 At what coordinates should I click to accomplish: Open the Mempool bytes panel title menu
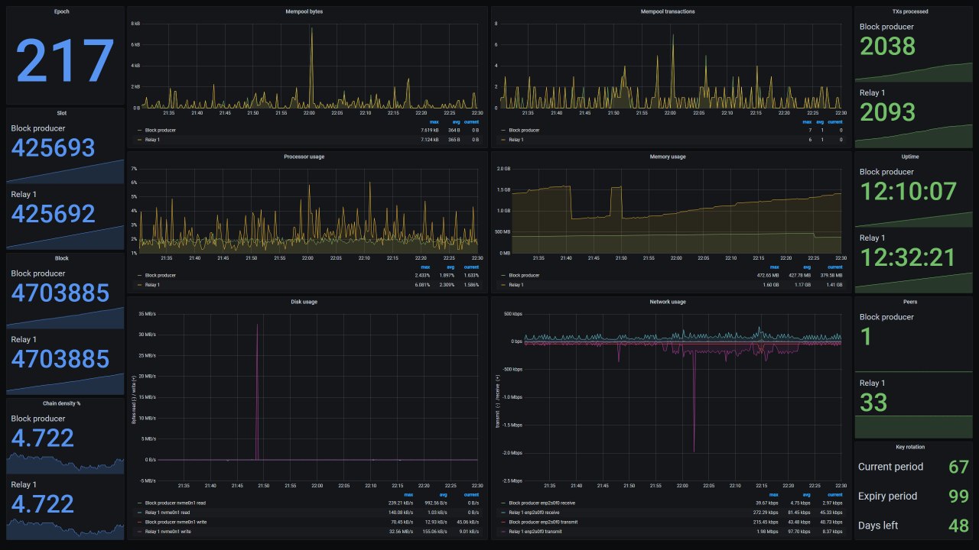306,11
